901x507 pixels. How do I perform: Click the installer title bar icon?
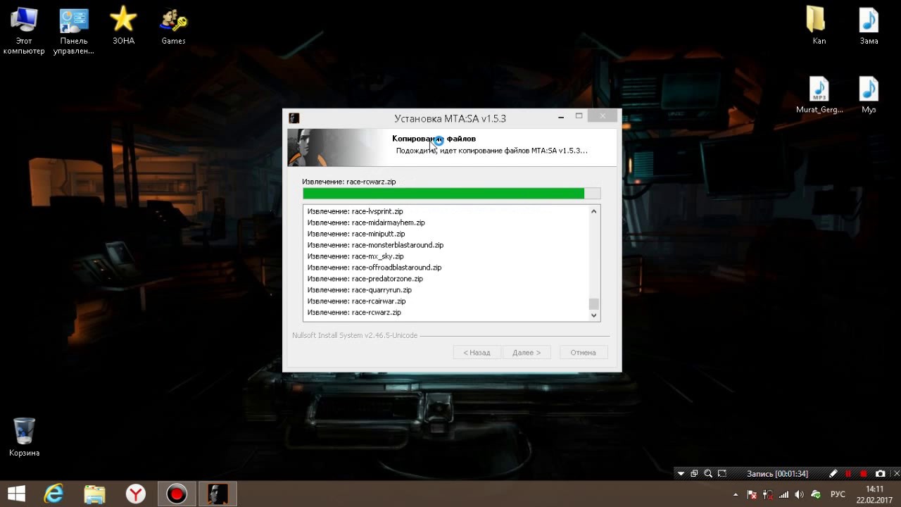click(x=294, y=118)
